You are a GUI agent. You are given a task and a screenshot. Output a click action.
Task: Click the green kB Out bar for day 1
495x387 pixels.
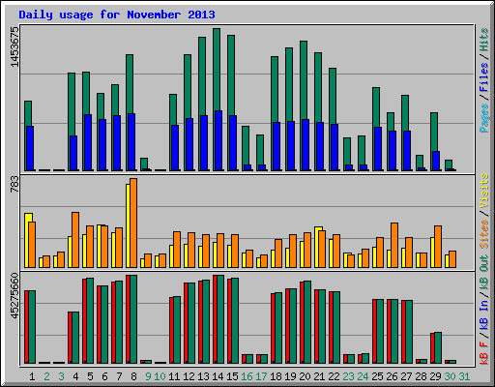point(32,327)
